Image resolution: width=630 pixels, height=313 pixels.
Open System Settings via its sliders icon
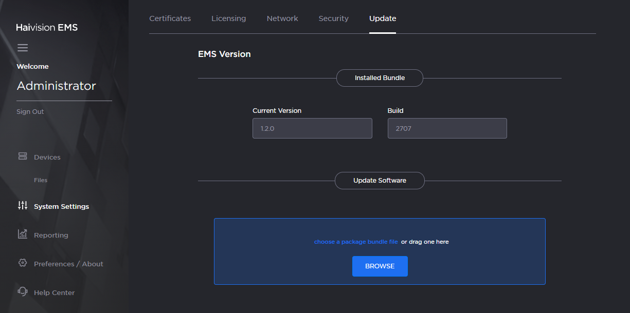pos(23,205)
